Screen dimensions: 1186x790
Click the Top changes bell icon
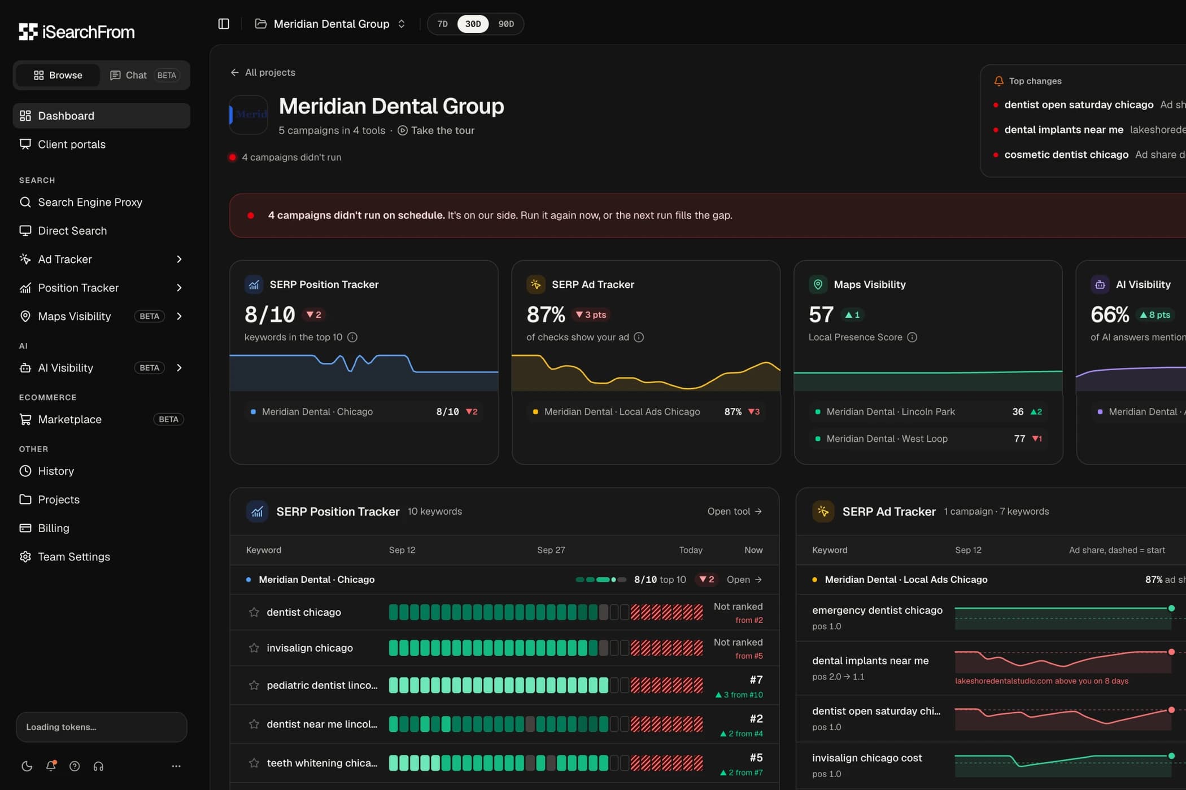pos(998,81)
